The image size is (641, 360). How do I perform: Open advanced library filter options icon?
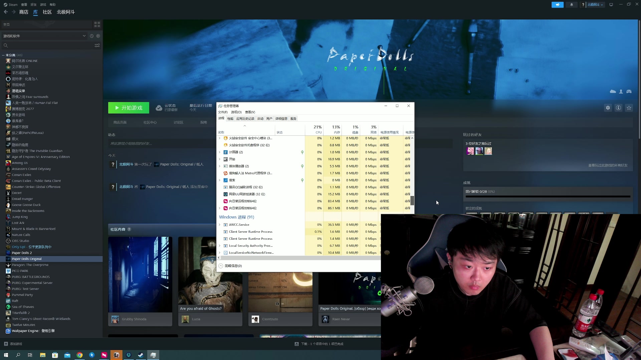(x=97, y=45)
